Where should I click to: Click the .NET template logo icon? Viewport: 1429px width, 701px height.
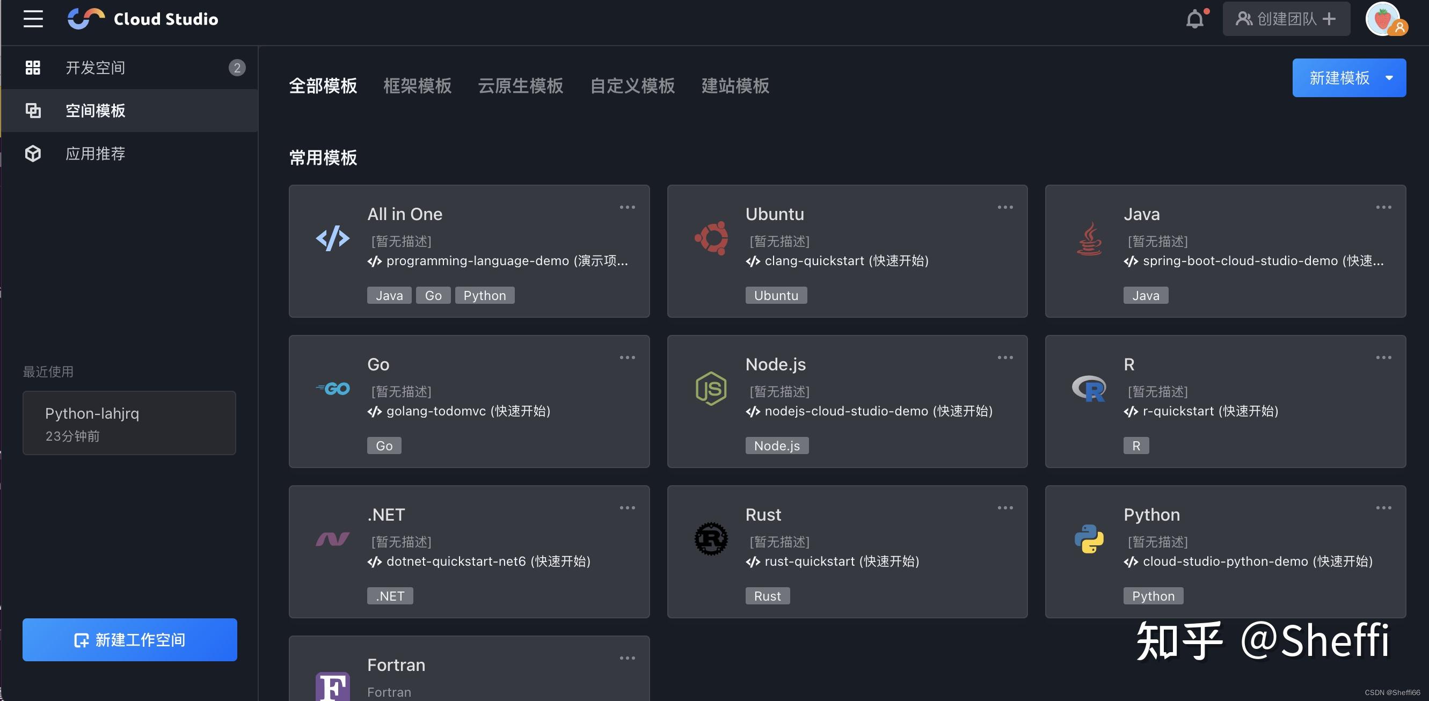(332, 539)
